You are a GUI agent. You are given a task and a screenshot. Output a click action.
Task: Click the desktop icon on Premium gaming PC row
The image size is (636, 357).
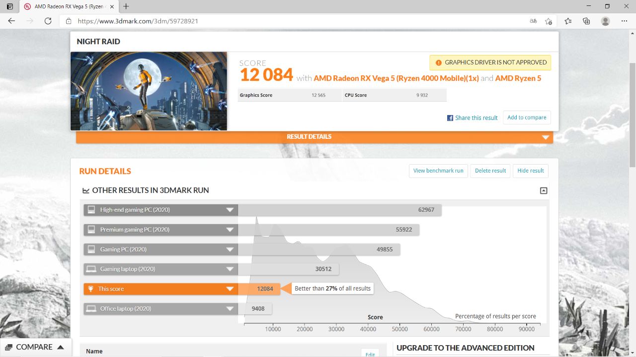[x=91, y=230]
